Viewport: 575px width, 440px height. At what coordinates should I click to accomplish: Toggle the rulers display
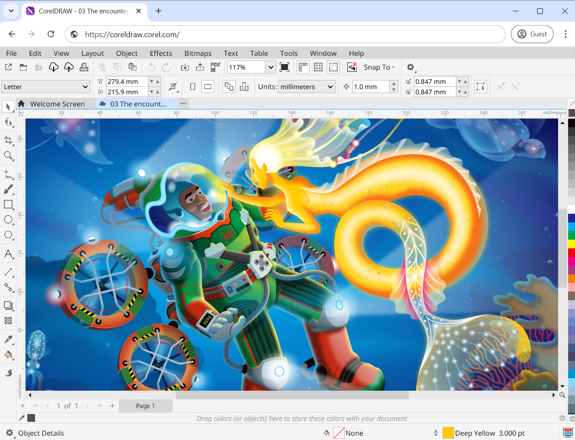[x=303, y=67]
